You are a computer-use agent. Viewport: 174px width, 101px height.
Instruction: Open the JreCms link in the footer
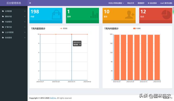pyautogui.click(x=53, y=98)
